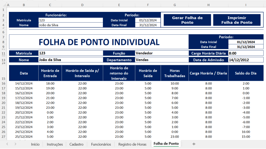Select column F header

pos(148,5)
